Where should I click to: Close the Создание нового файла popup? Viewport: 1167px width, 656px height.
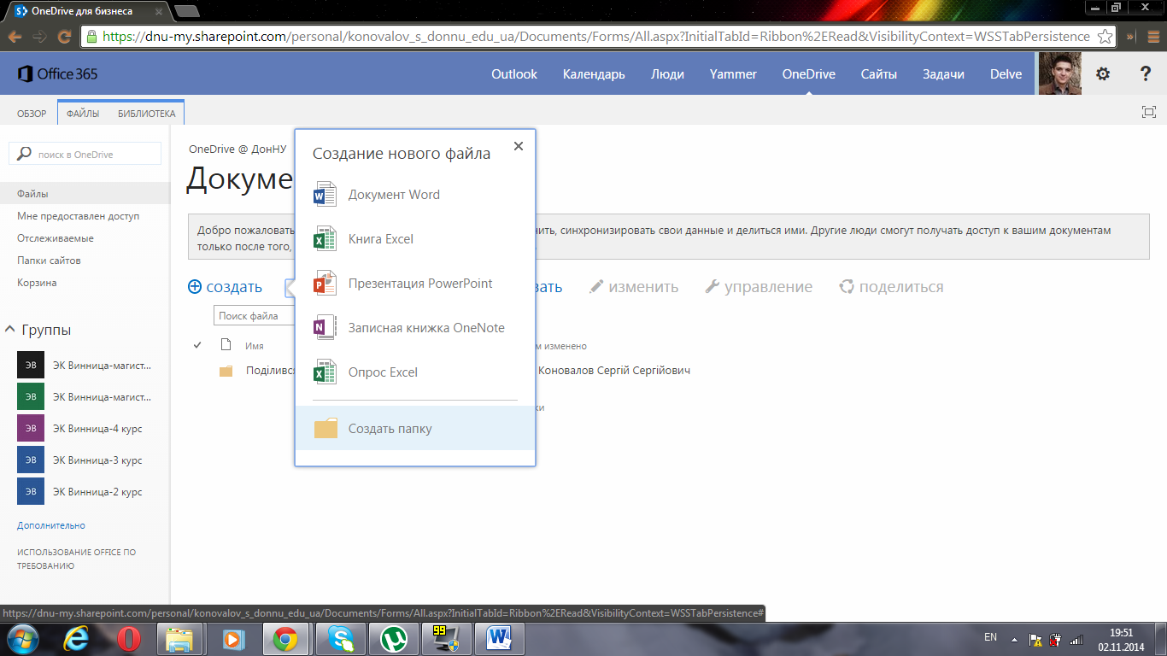coord(518,146)
